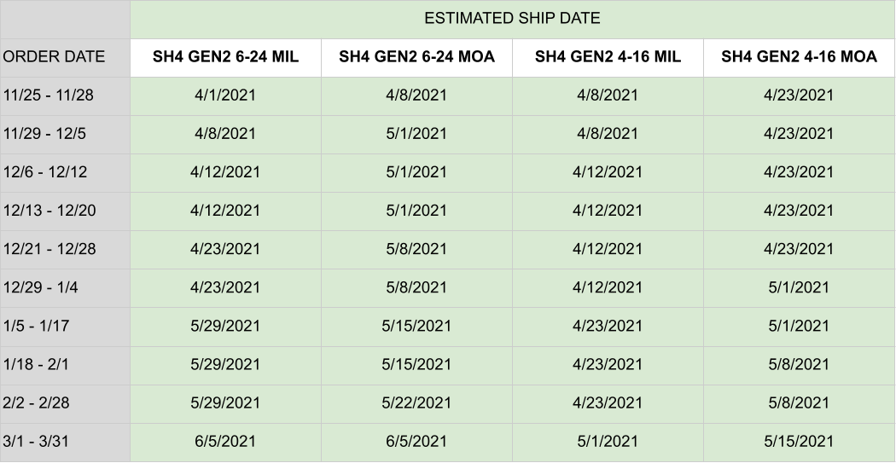Click the 11/29 - 12/5 order date cell
896x463 pixels.
point(65,135)
